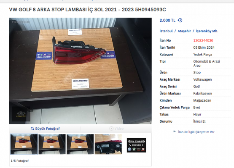
Task: Click the 2.000 TL price
Action: point(167,20)
